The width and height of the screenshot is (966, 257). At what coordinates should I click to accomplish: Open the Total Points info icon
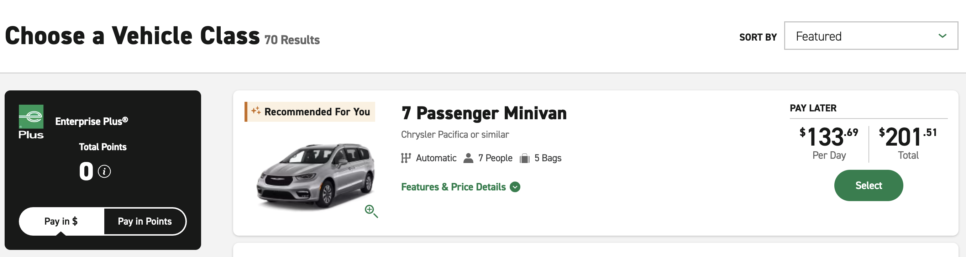click(x=104, y=172)
